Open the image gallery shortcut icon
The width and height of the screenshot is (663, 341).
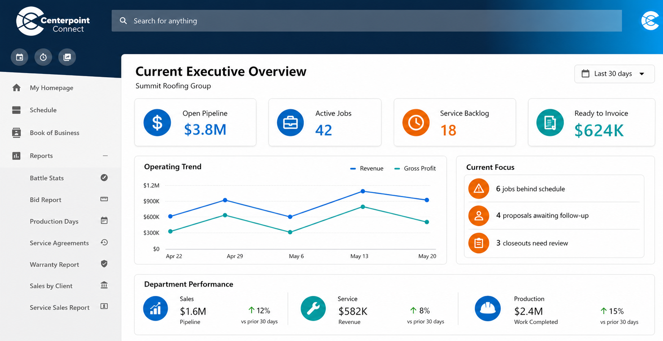coord(67,57)
